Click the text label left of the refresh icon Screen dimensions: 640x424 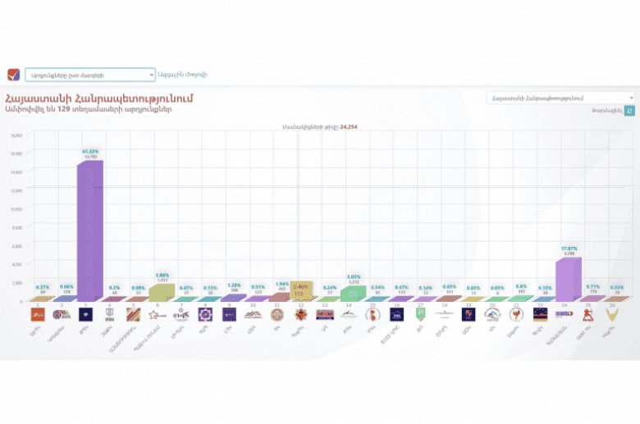(x=606, y=111)
